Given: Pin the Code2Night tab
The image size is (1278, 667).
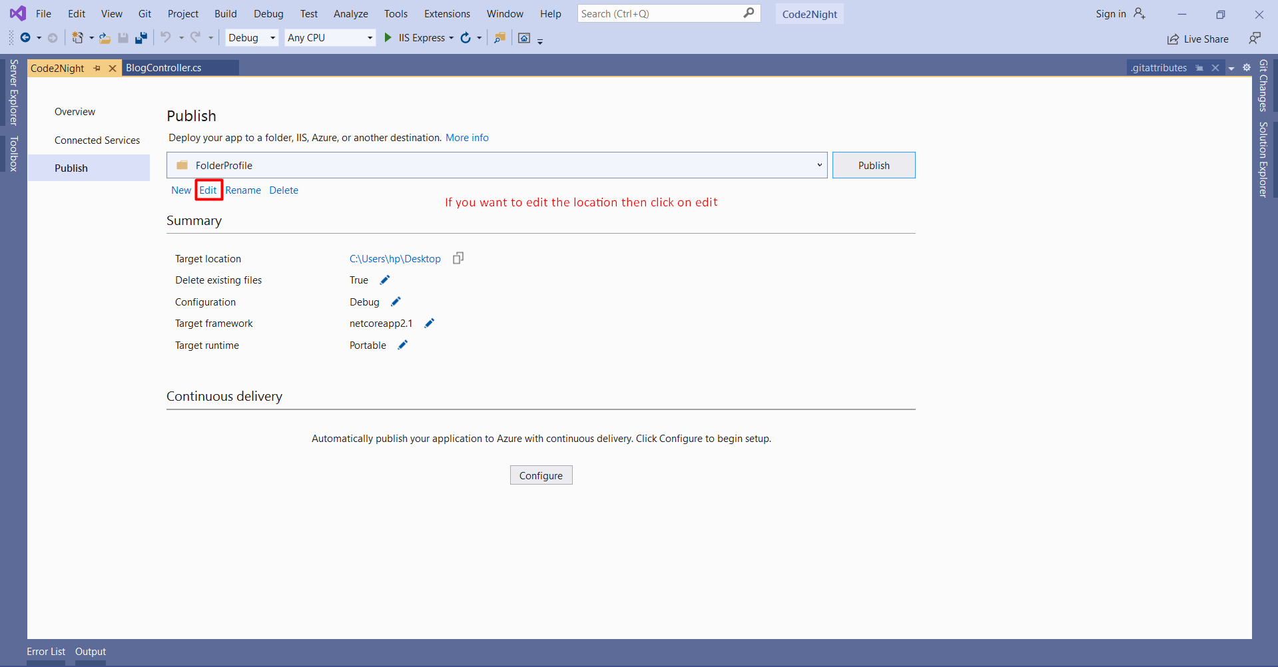Looking at the screenshot, I should [x=97, y=68].
